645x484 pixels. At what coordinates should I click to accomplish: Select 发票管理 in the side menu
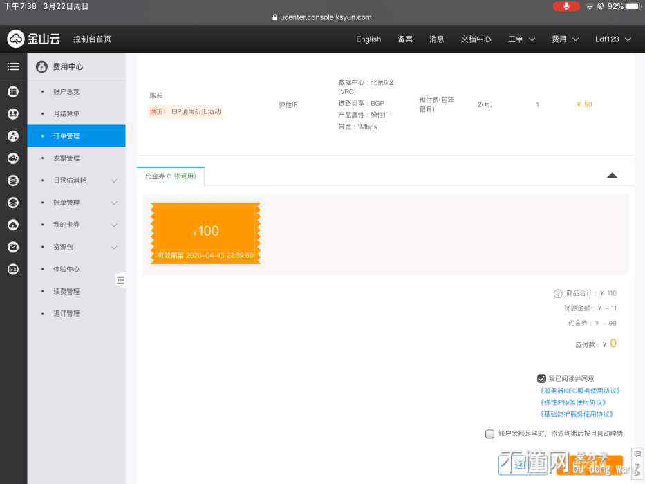coord(66,158)
